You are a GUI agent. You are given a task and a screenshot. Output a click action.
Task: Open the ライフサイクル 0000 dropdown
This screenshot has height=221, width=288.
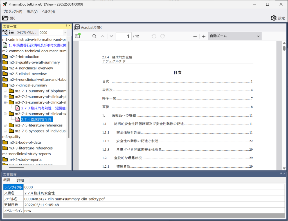53,33
